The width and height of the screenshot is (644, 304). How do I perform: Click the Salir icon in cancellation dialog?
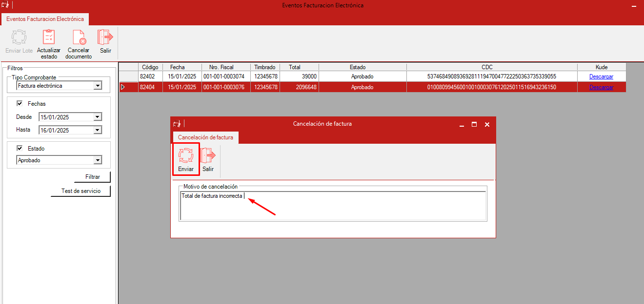click(x=208, y=156)
